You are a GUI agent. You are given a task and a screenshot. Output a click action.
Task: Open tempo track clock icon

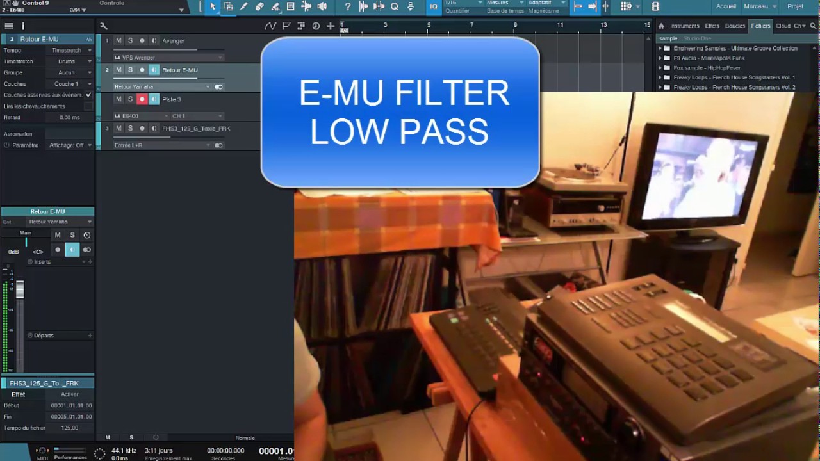pos(316,26)
